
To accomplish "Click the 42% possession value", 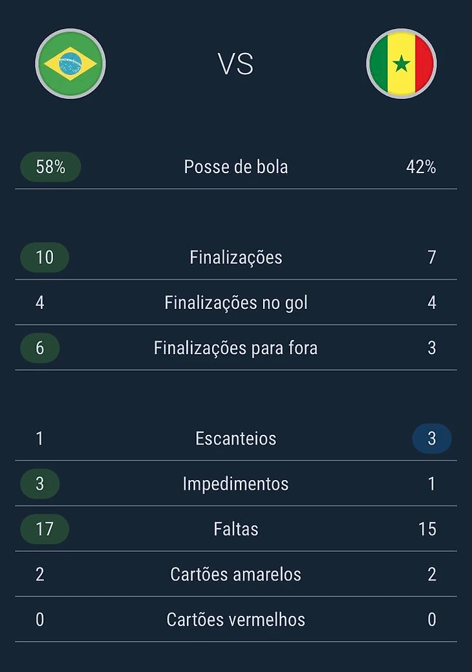I will (x=421, y=167).
